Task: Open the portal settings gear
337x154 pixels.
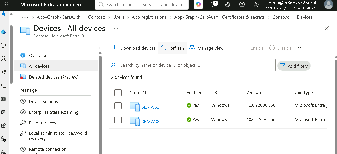Action: pyautogui.click(x=227, y=4)
